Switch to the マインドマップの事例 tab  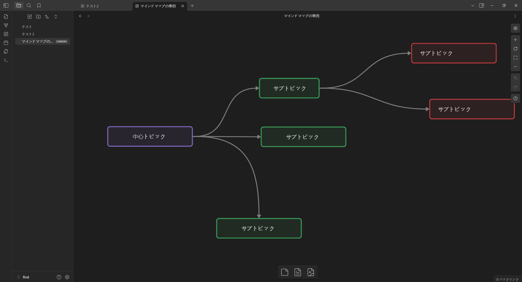click(158, 6)
